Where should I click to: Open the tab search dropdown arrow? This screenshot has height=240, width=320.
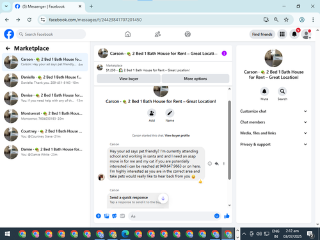[x=6, y=6]
